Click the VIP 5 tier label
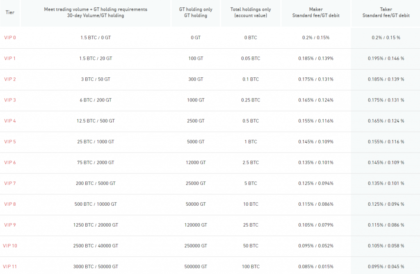This screenshot has width=420, height=274. click(x=10, y=142)
